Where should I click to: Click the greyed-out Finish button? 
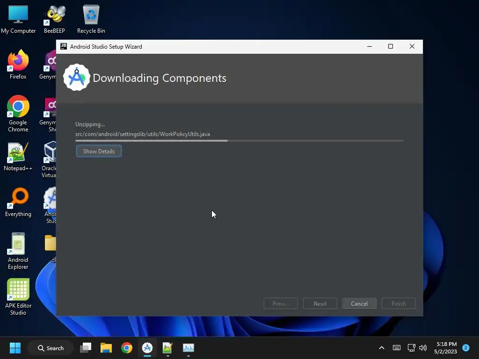tap(399, 303)
